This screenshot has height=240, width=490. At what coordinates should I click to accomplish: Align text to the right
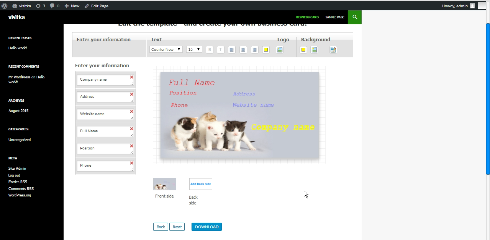click(255, 50)
